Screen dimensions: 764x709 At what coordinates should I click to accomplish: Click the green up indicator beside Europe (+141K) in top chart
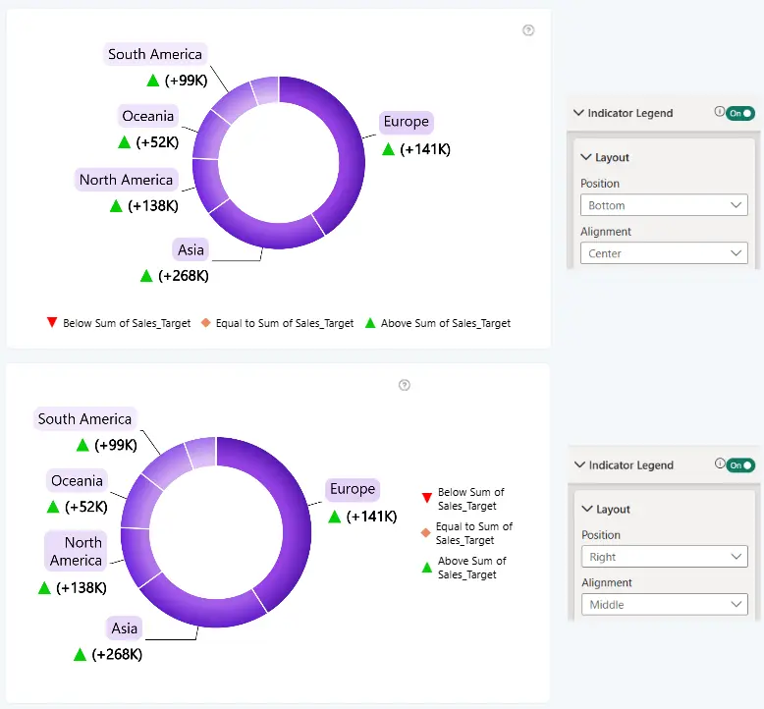388,149
